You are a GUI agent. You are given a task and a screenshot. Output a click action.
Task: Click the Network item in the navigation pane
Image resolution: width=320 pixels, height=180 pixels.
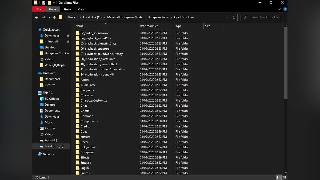49,154
